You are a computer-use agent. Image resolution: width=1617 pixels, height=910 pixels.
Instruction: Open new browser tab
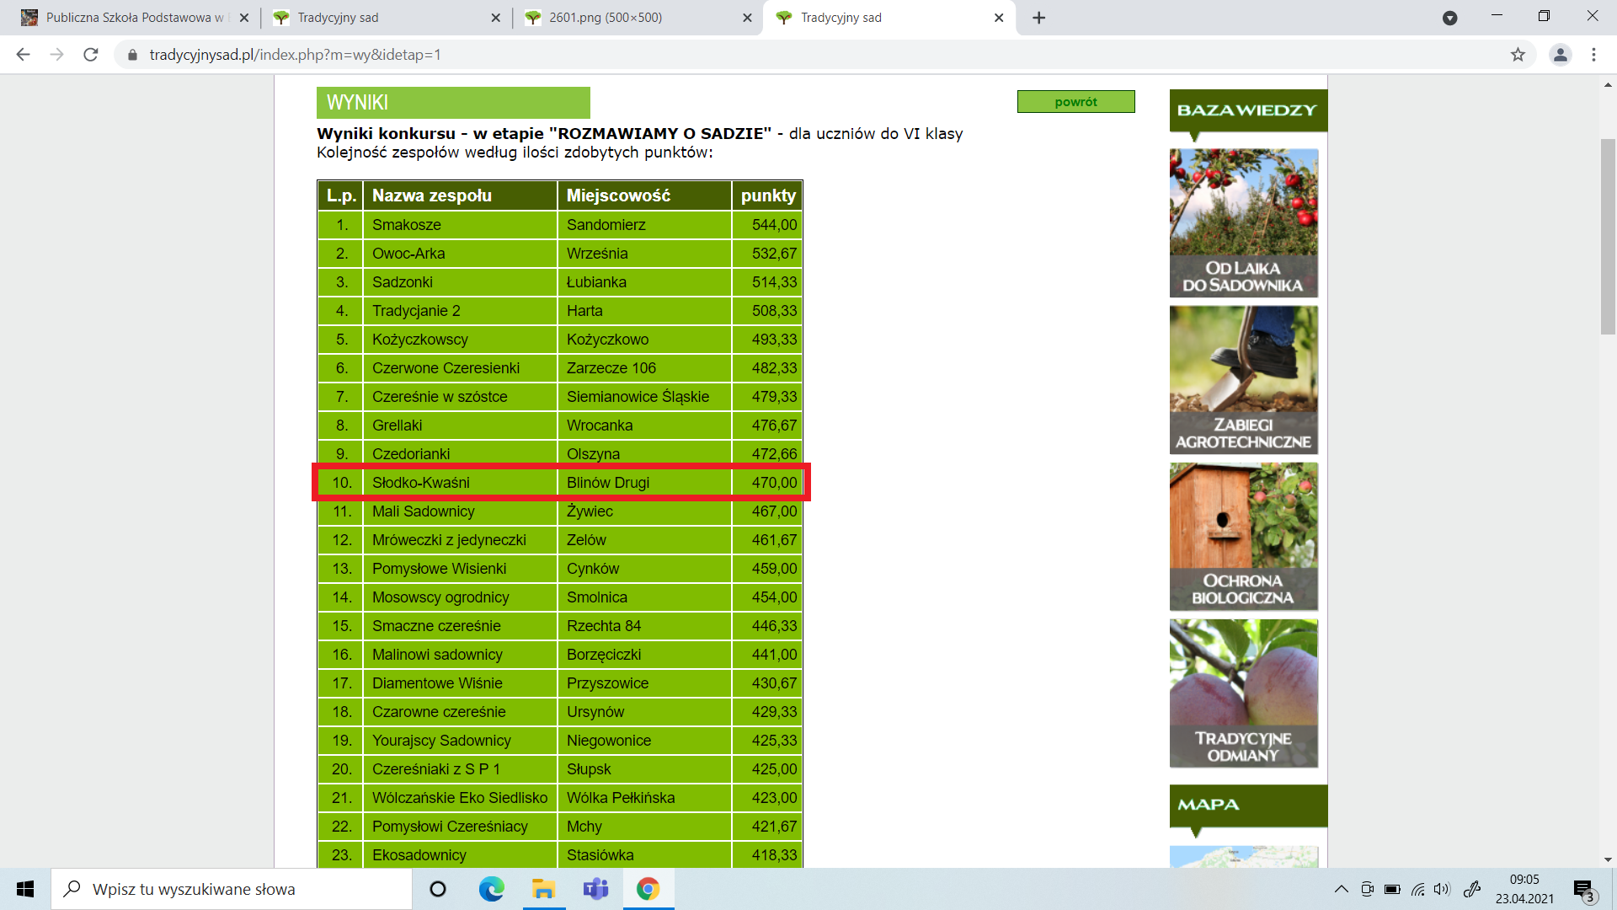click(1038, 18)
